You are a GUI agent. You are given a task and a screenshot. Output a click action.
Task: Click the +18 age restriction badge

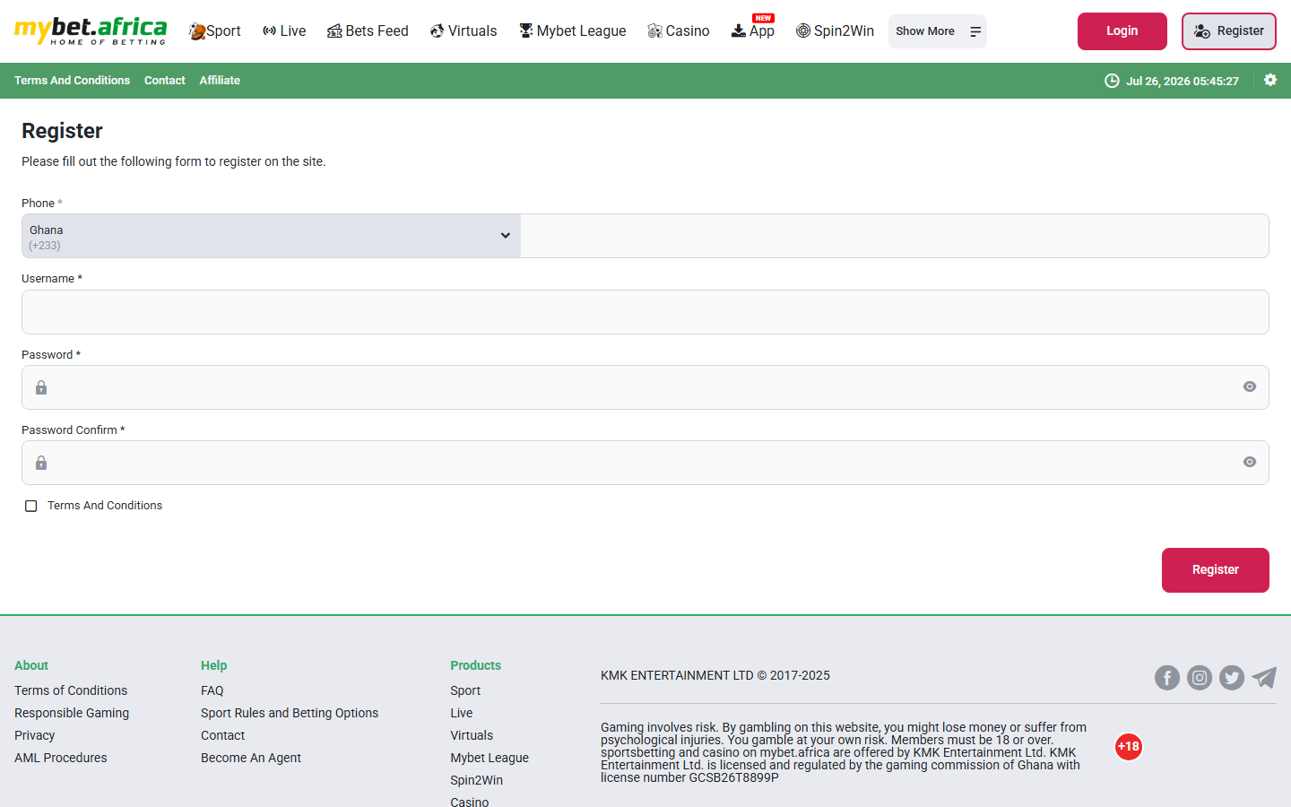[1129, 747]
